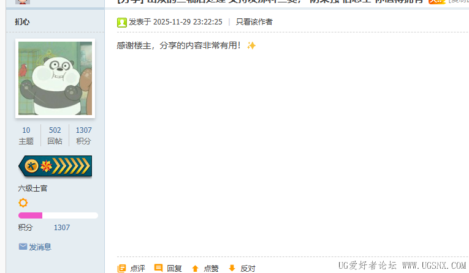Click the orange up-arrow like icon
The width and height of the screenshot is (469, 273).
(195, 269)
